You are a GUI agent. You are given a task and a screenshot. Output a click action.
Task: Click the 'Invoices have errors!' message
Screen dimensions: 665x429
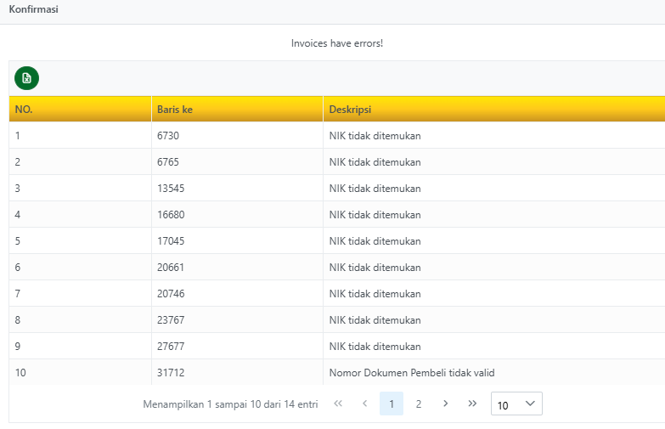[x=337, y=43]
